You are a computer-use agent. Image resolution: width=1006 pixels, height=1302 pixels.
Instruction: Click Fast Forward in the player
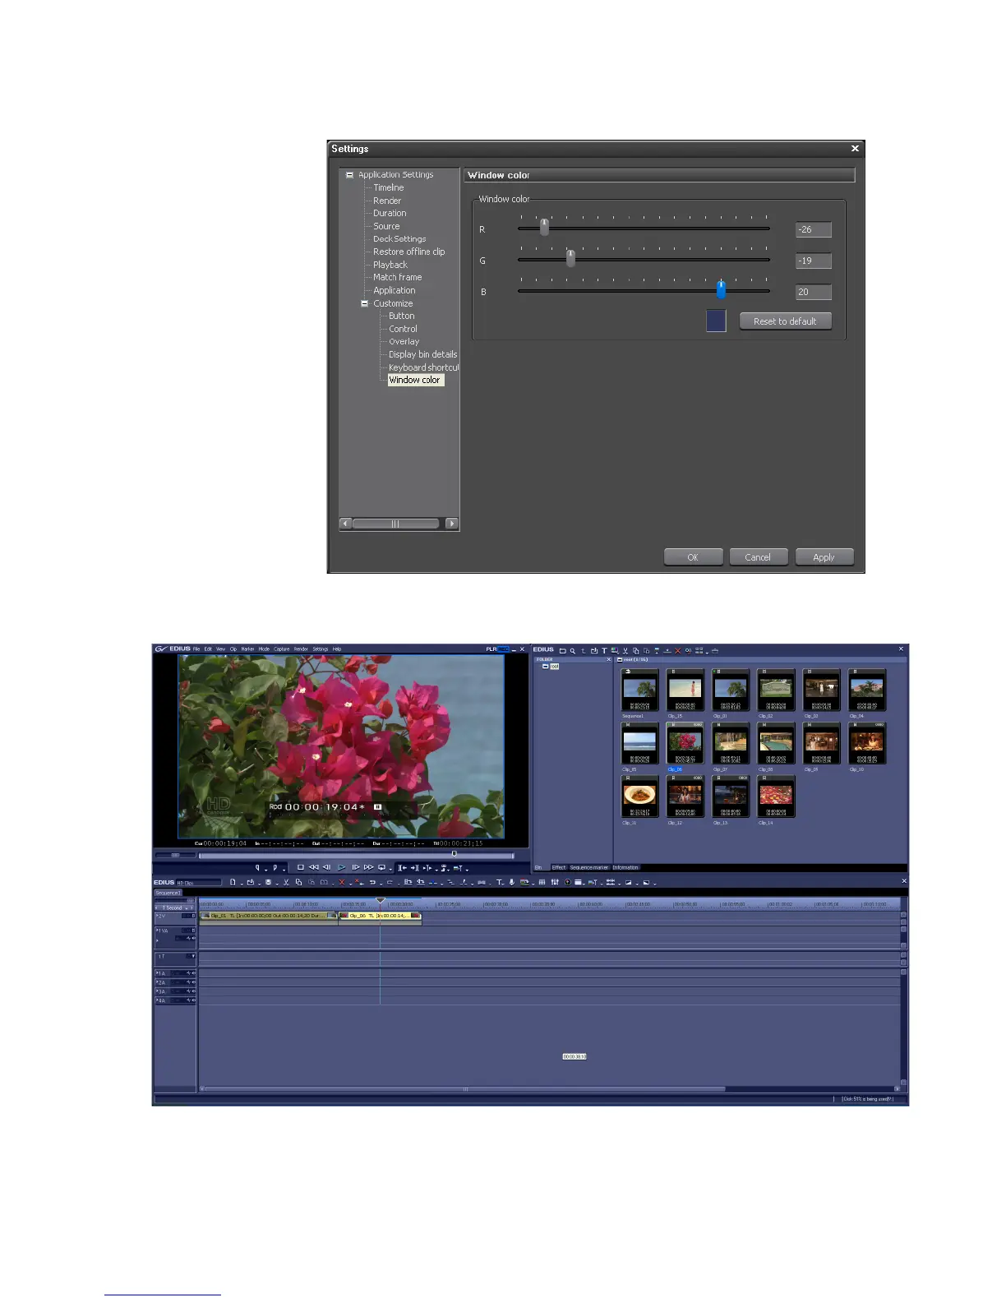pos(369,867)
